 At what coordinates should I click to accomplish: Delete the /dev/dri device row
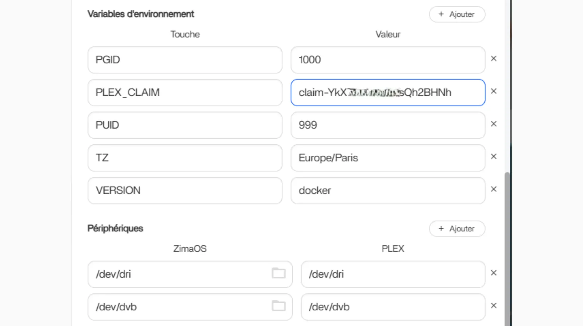coord(494,273)
